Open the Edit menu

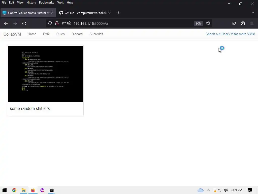pyautogui.click(x=12, y=3)
